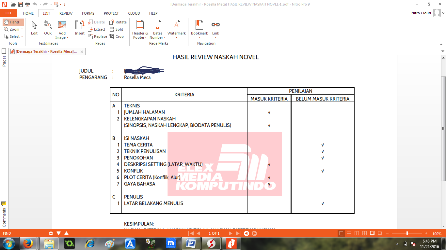This screenshot has height=250, width=446.
Task: Toggle full screen view icon
Action: coord(372,233)
